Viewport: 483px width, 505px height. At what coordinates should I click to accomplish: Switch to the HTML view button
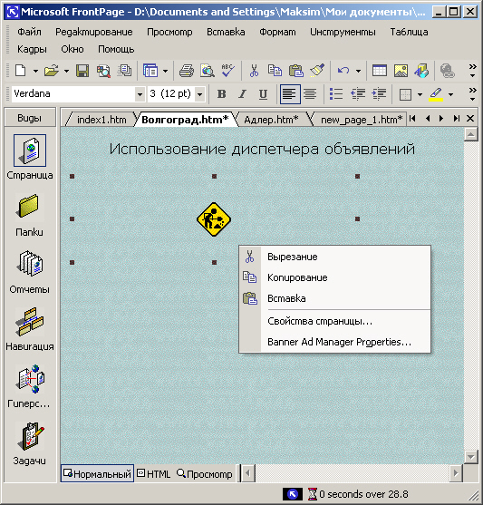pos(153,473)
